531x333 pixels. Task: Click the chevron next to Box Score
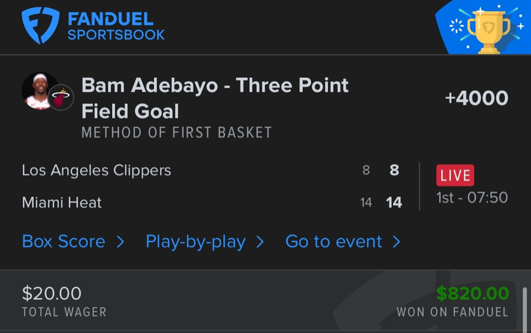(120, 241)
